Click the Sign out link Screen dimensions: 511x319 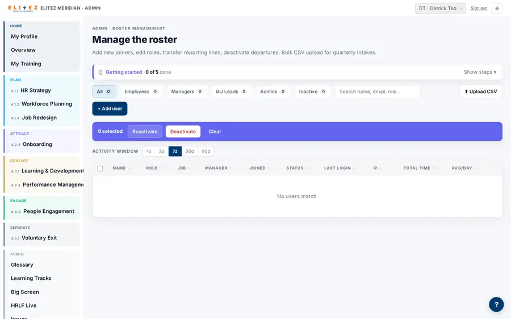(x=479, y=8)
